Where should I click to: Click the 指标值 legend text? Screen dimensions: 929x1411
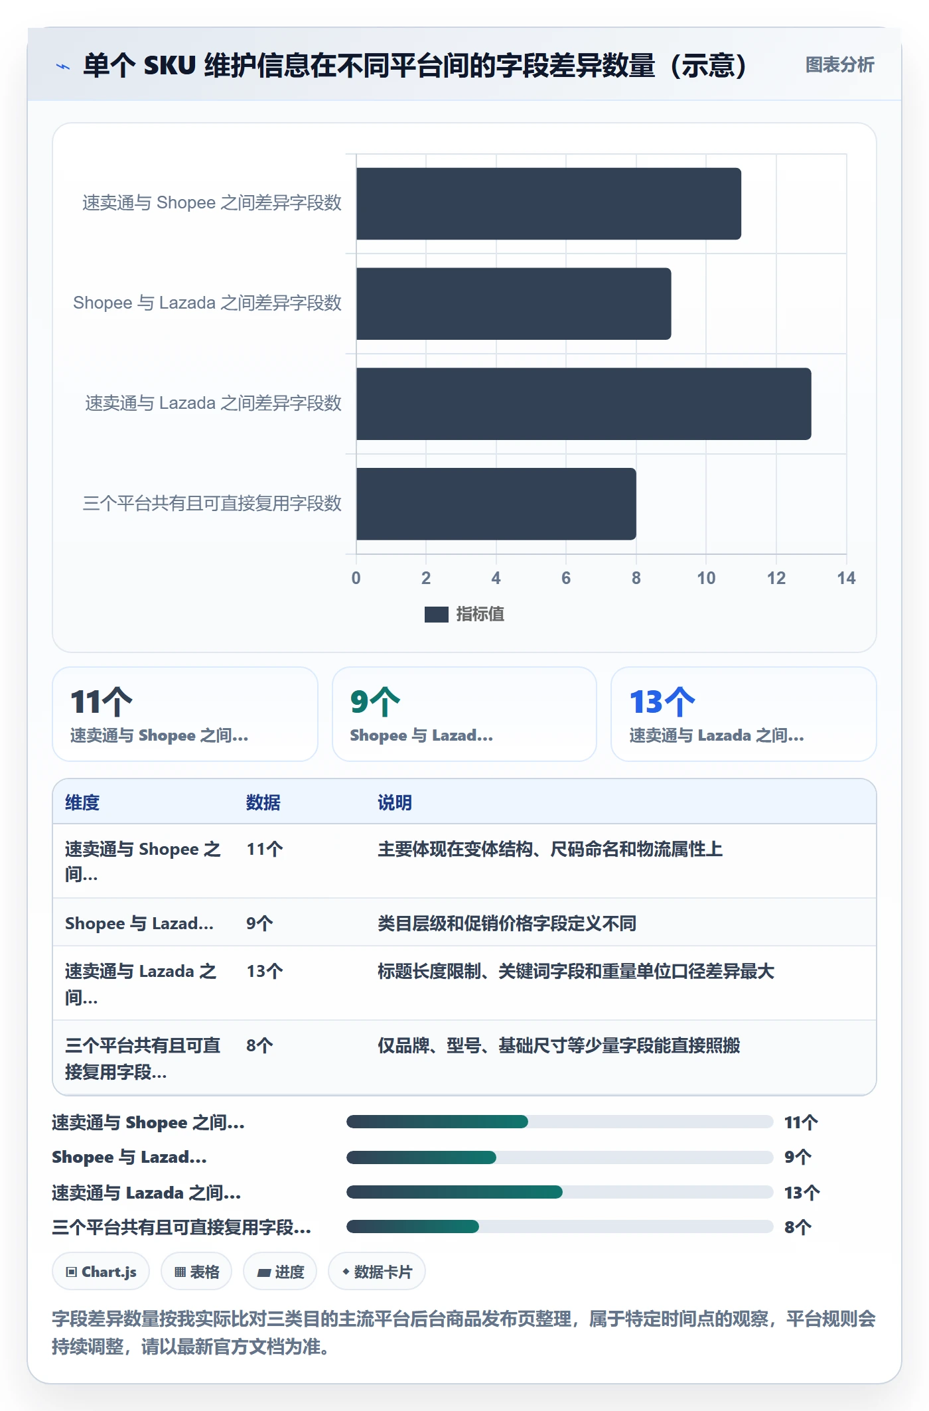tap(480, 615)
